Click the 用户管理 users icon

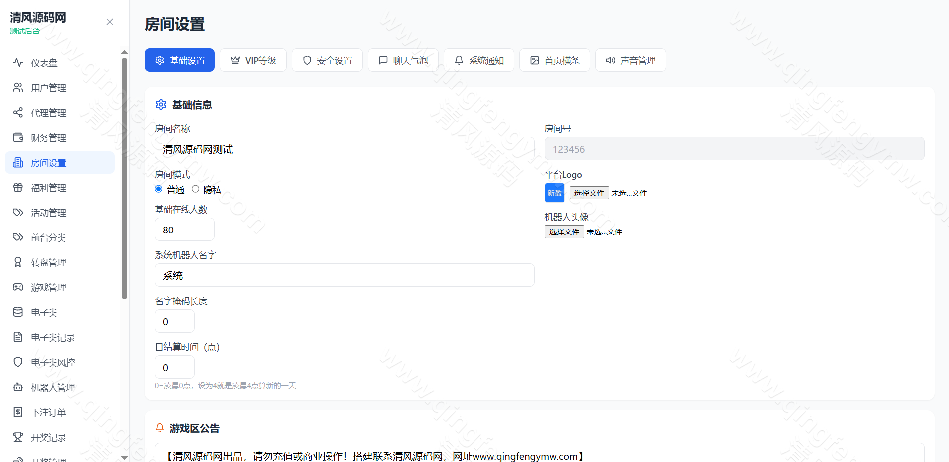pyautogui.click(x=18, y=88)
